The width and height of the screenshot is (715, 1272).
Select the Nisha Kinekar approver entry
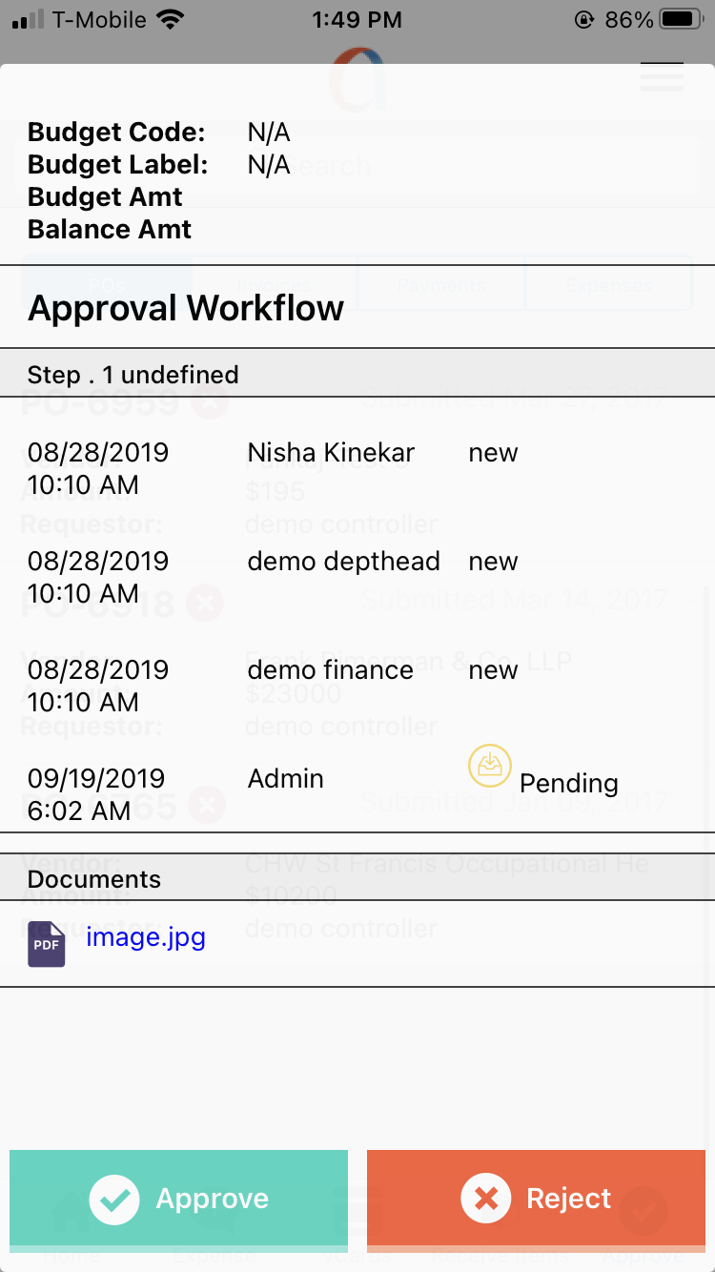[331, 452]
